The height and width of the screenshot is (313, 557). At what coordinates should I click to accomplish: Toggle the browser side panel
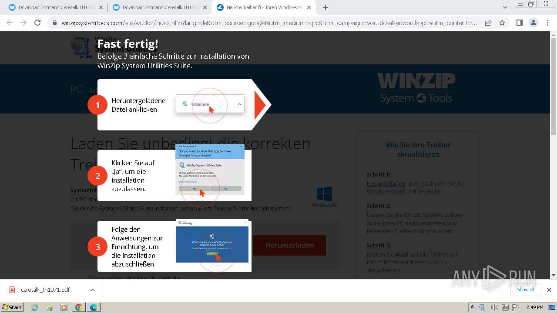point(519,23)
